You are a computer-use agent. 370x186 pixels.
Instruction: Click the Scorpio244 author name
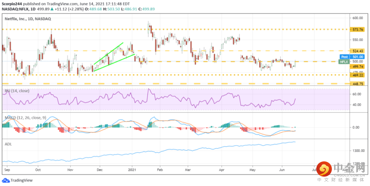click(x=12, y=4)
